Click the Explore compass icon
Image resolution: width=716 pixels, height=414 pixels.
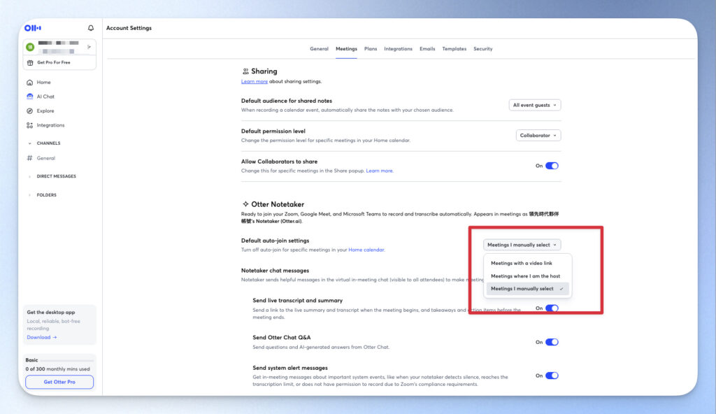point(29,110)
